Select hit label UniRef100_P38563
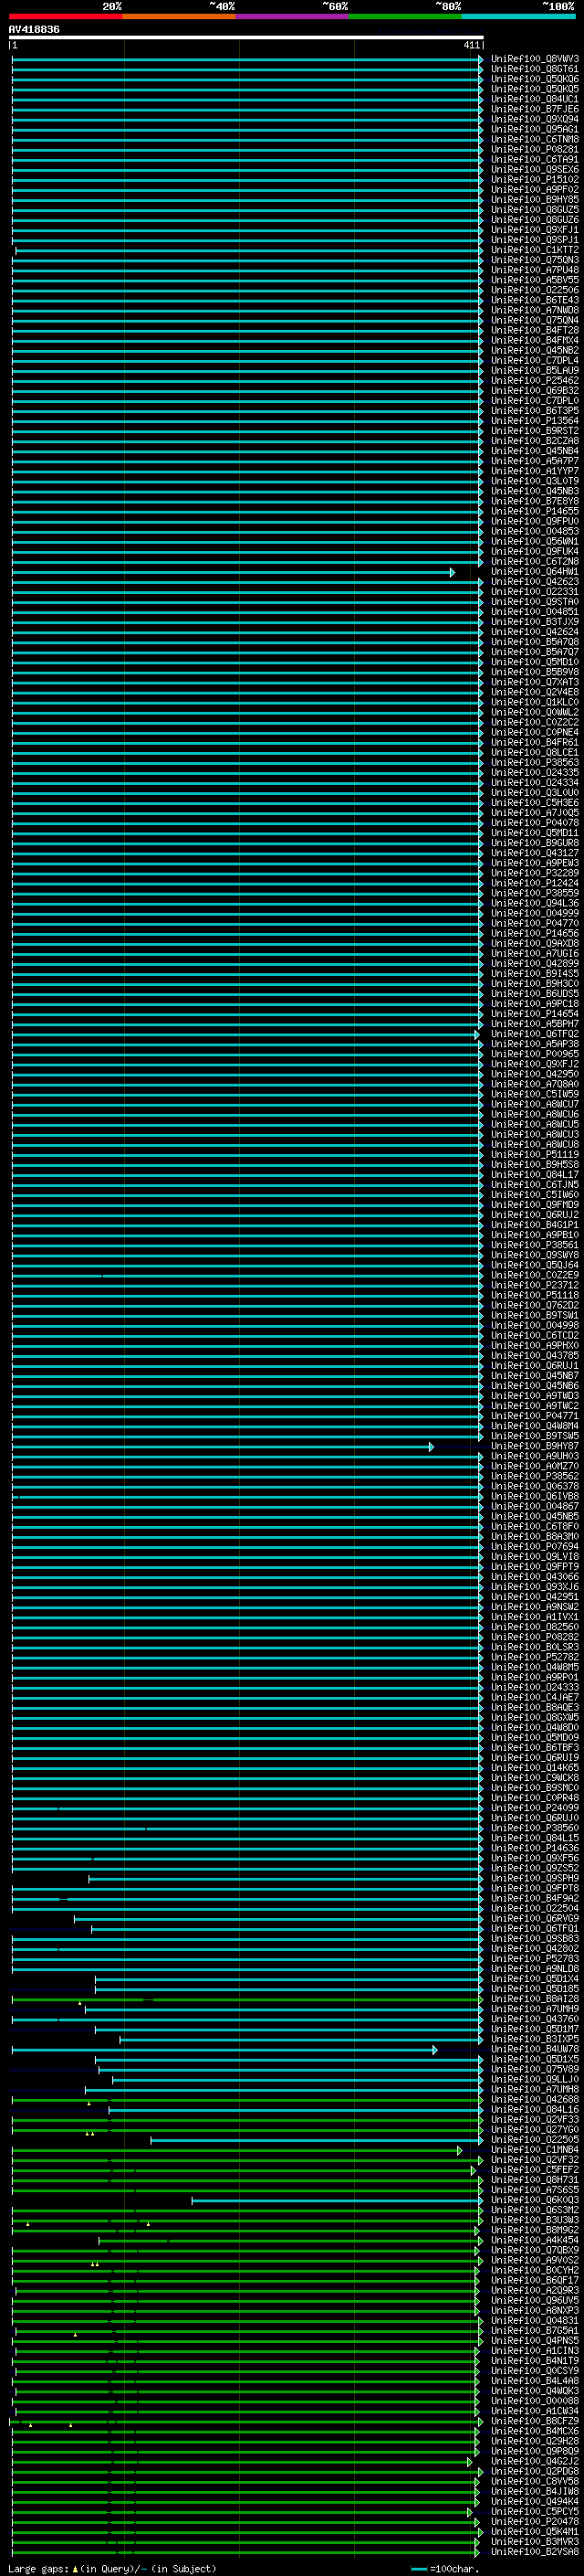This screenshot has height=2576, width=584. coord(535,763)
